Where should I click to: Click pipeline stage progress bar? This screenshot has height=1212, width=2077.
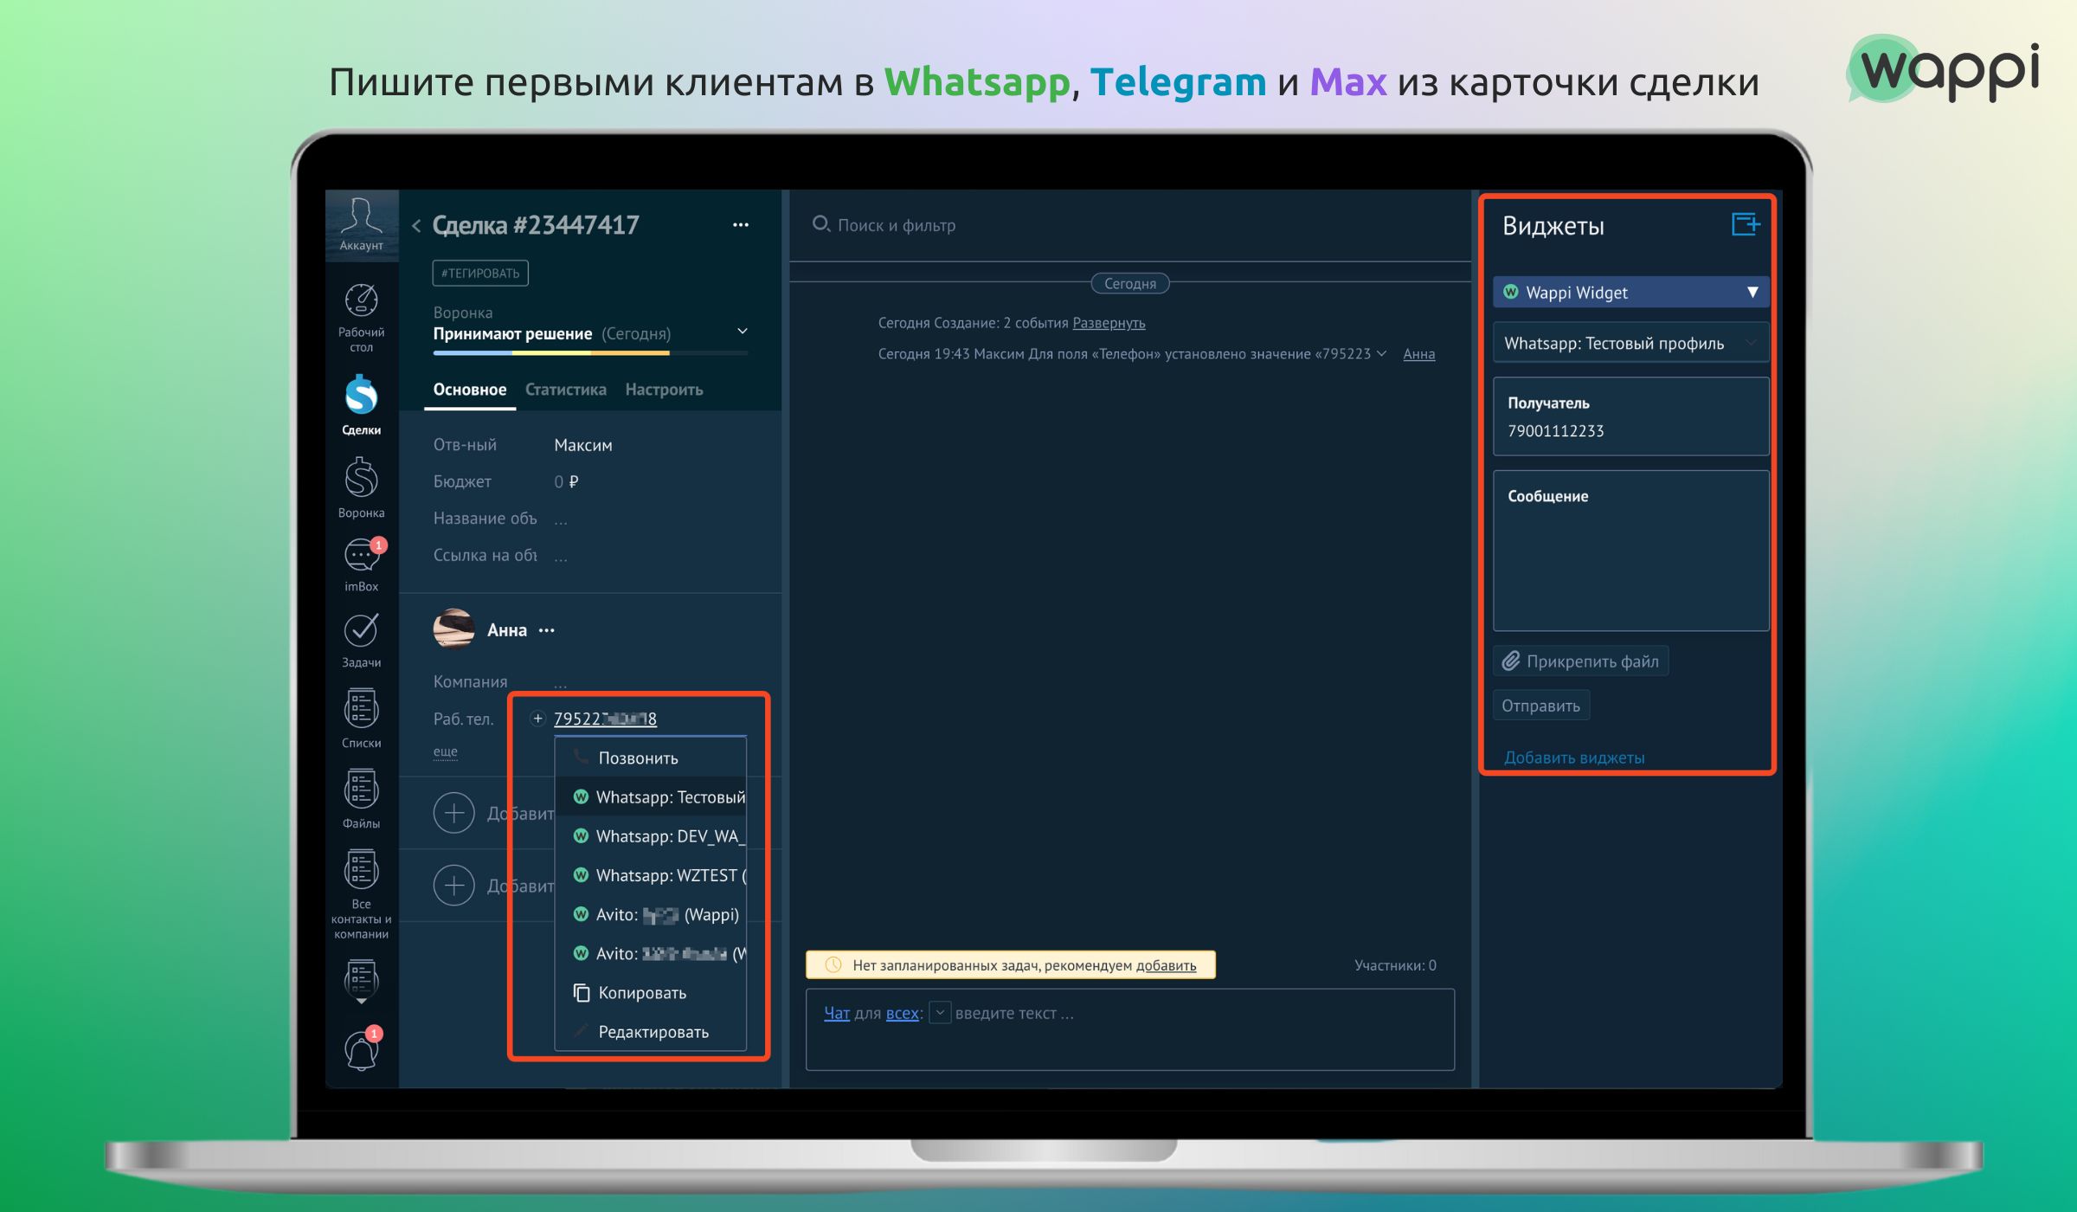590,353
